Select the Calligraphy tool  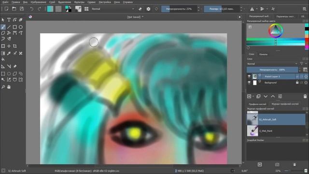[21, 20]
